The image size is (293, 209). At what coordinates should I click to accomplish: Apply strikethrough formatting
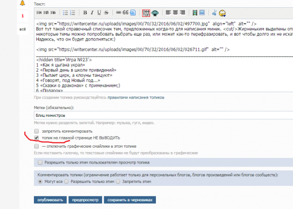tap(106, 13)
